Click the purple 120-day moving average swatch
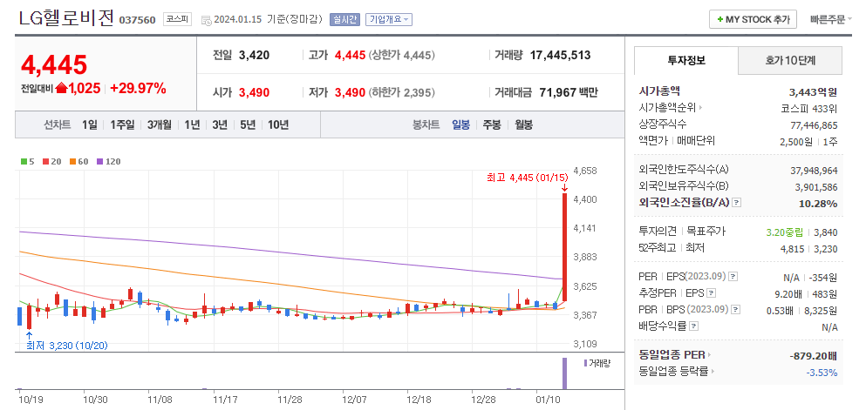The image size is (866, 410). (x=100, y=161)
